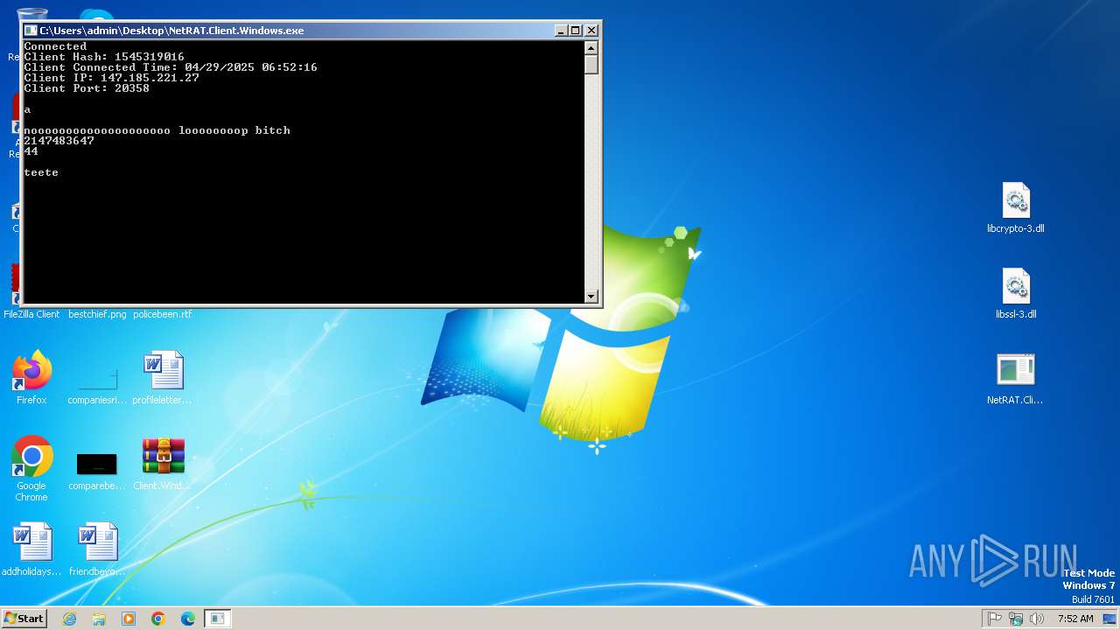This screenshot has width=1120, height=630.
Task: Select the NetRAT.Cli... executable desktop icon
Action: point(1015,379)
